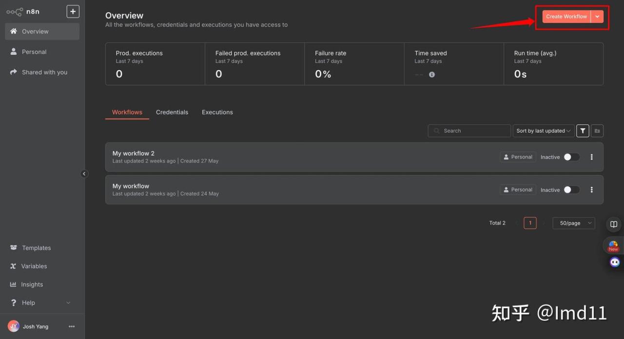Click the add folder icon
Screen dimensions: 624x339
coord(597,131)
